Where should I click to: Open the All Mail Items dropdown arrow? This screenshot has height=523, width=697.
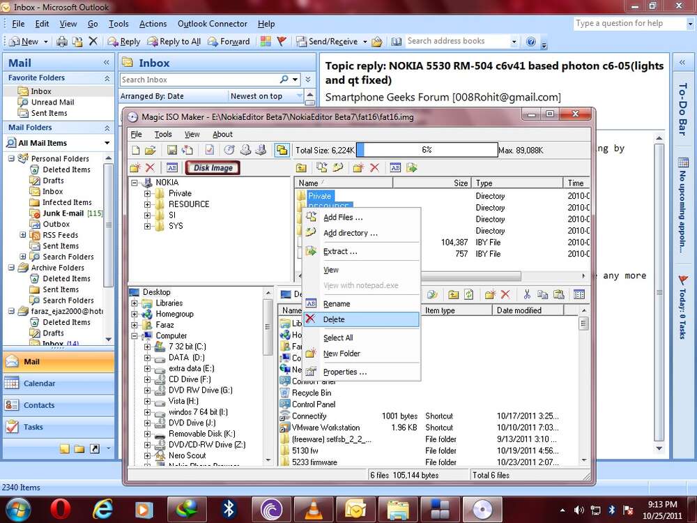(107, 143)
